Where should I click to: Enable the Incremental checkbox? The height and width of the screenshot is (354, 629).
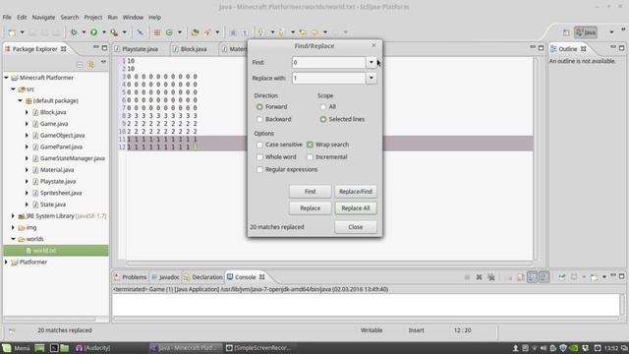click(310, 157)
